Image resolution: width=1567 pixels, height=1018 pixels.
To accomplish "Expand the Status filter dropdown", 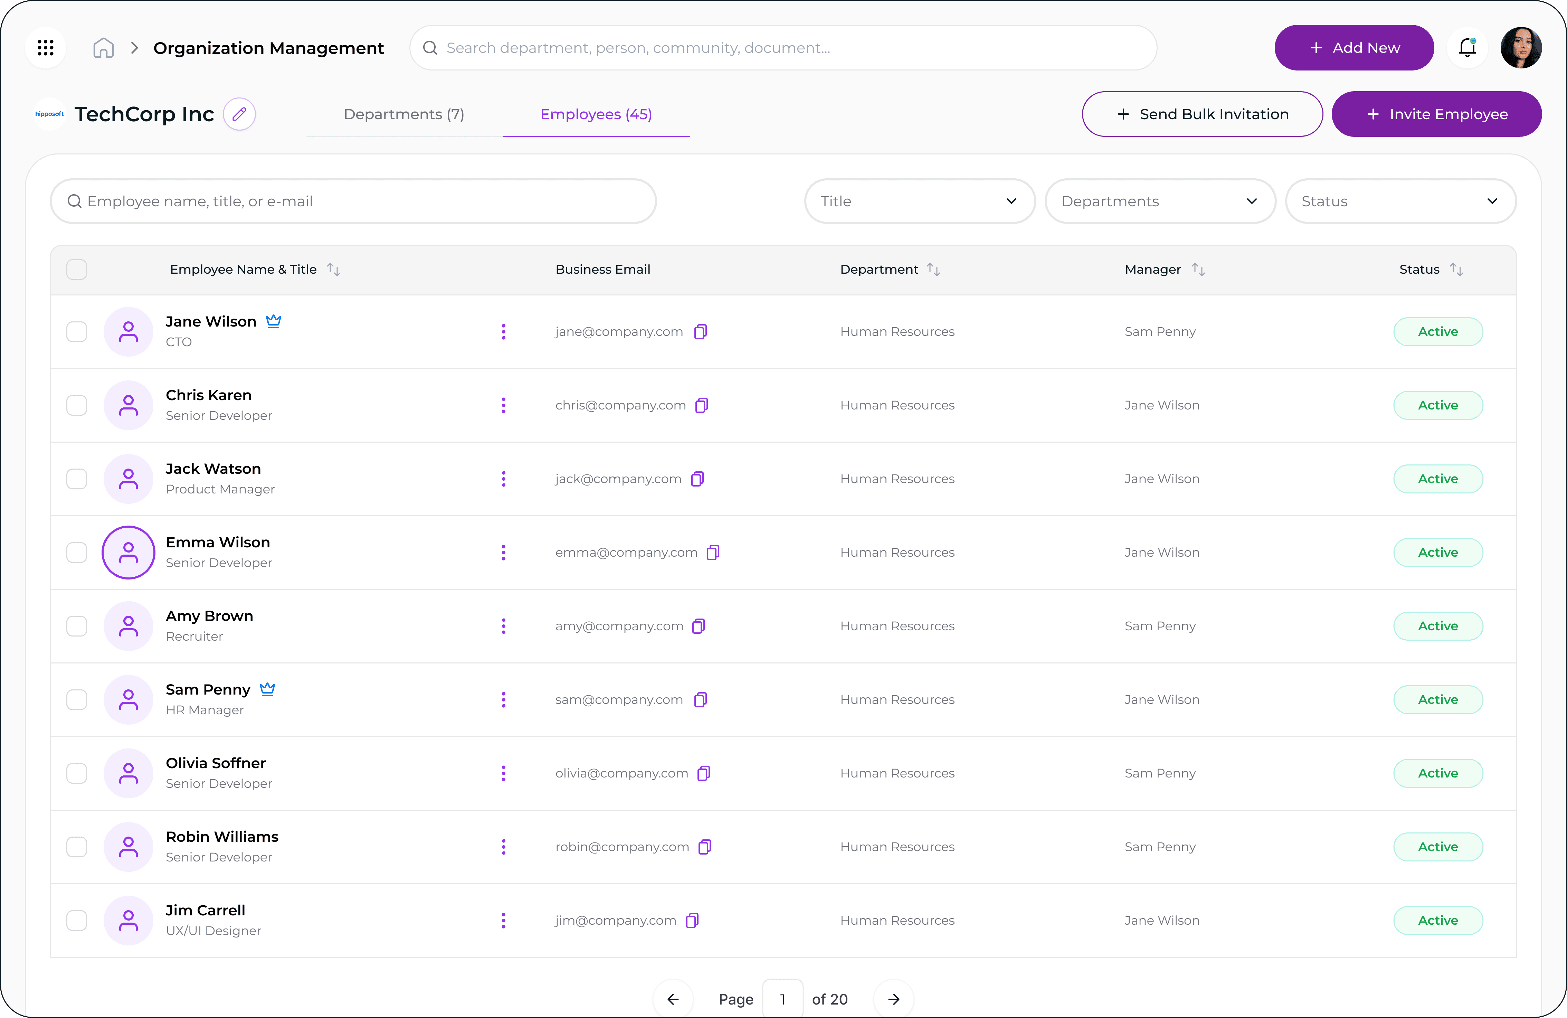I will [x=1400, y=201].
